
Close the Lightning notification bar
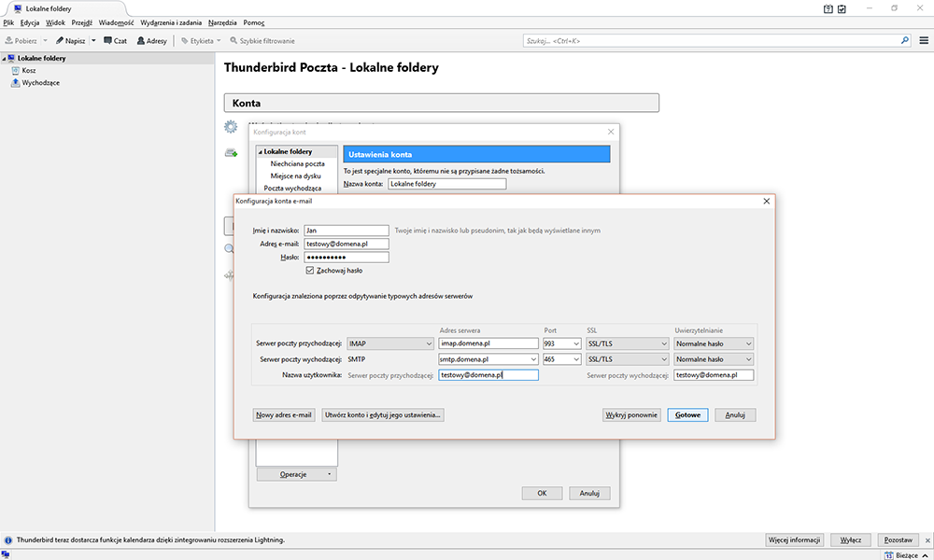pyautogui.click(x=927, y=540)
